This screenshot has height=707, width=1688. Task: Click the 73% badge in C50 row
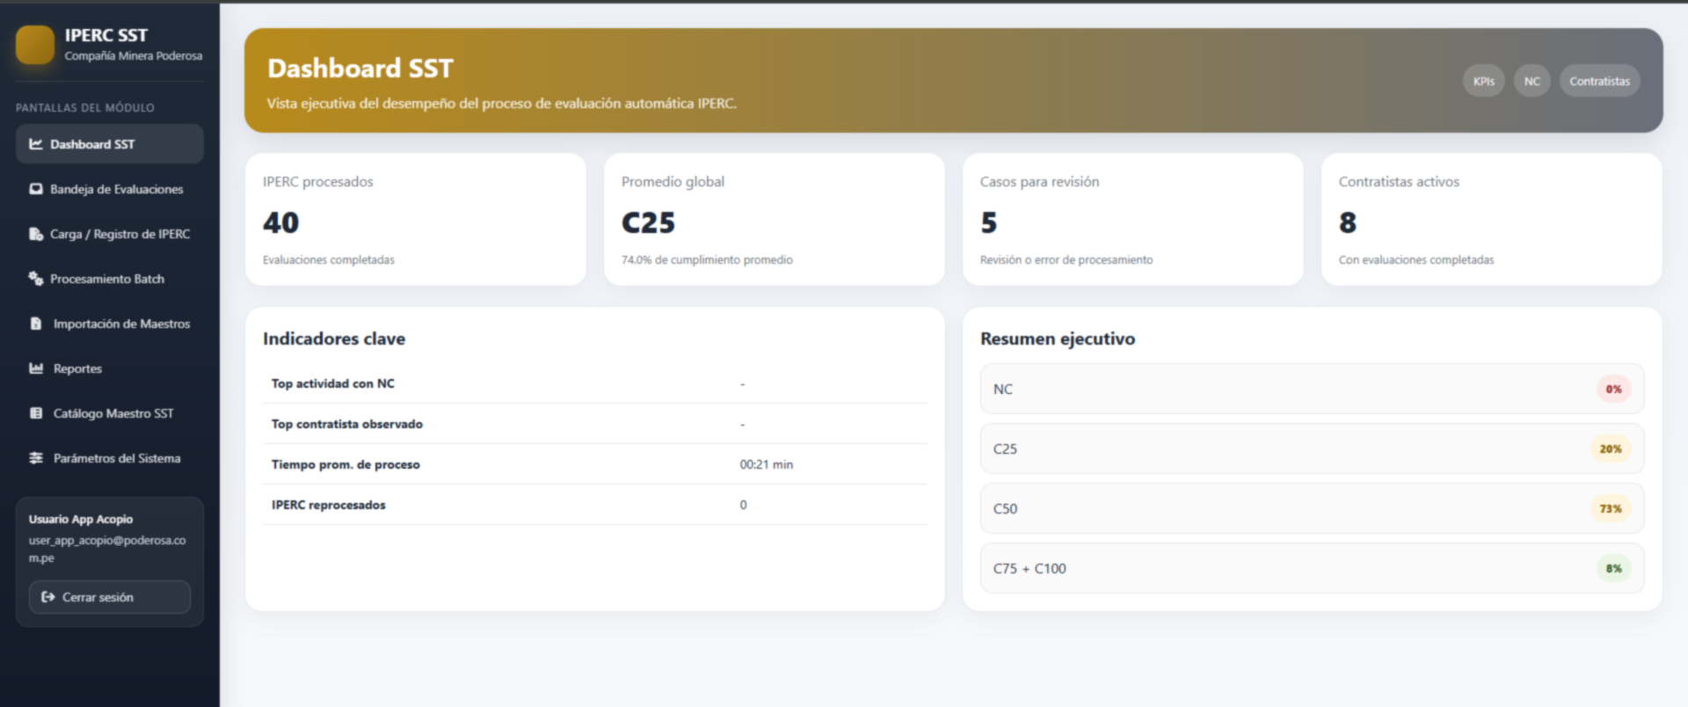click(x=1611, y=508)
